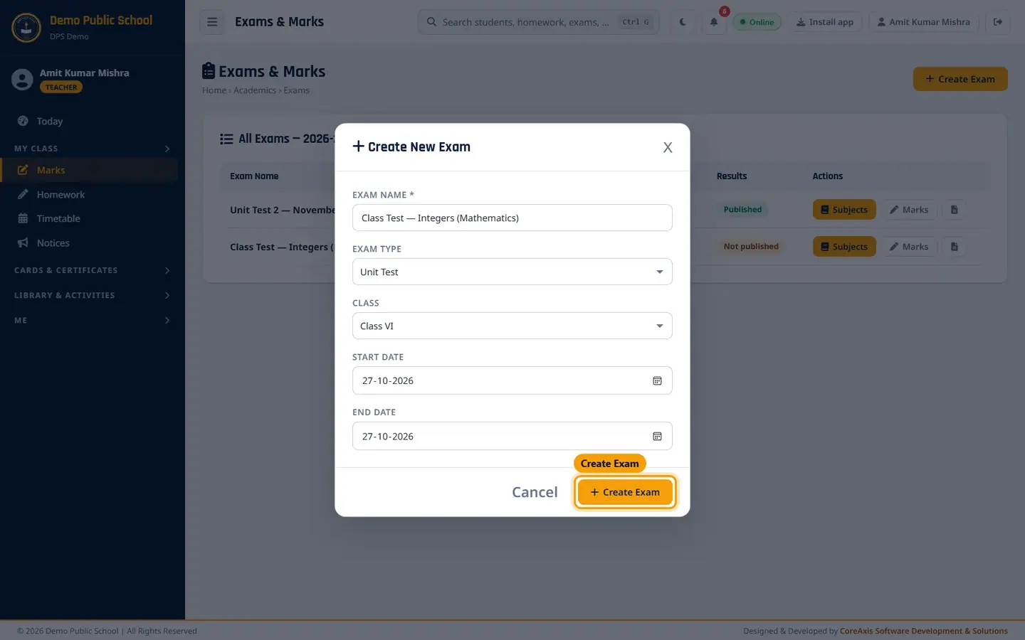Image resolution: width=1025 pixels, height=640 pixels.
Task: Click the document icon in Not published row
Action: [955, 247]
